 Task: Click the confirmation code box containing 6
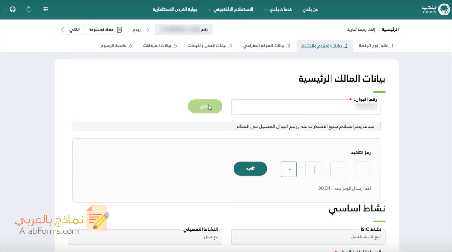pyautogui.click(x=289, y=169)
